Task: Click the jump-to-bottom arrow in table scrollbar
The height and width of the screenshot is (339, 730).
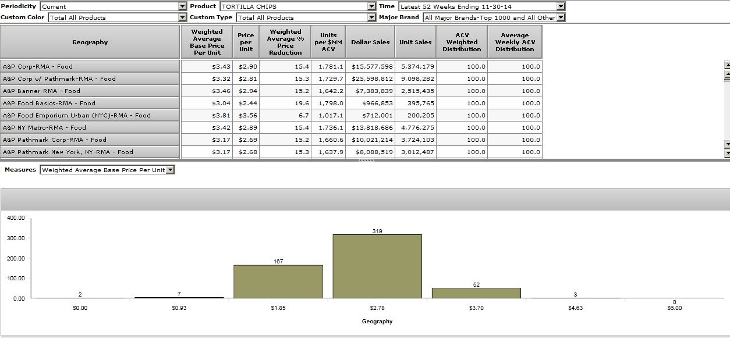Action: pyautogui.click(x=727, y=153)
